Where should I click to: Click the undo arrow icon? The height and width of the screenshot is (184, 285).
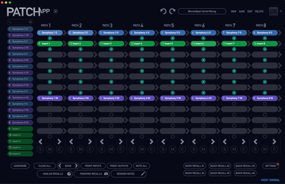click(x=163, y=11)
